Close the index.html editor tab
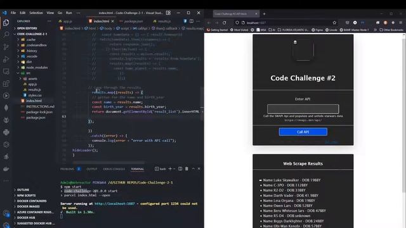The image size is (406, 228). 113,21
